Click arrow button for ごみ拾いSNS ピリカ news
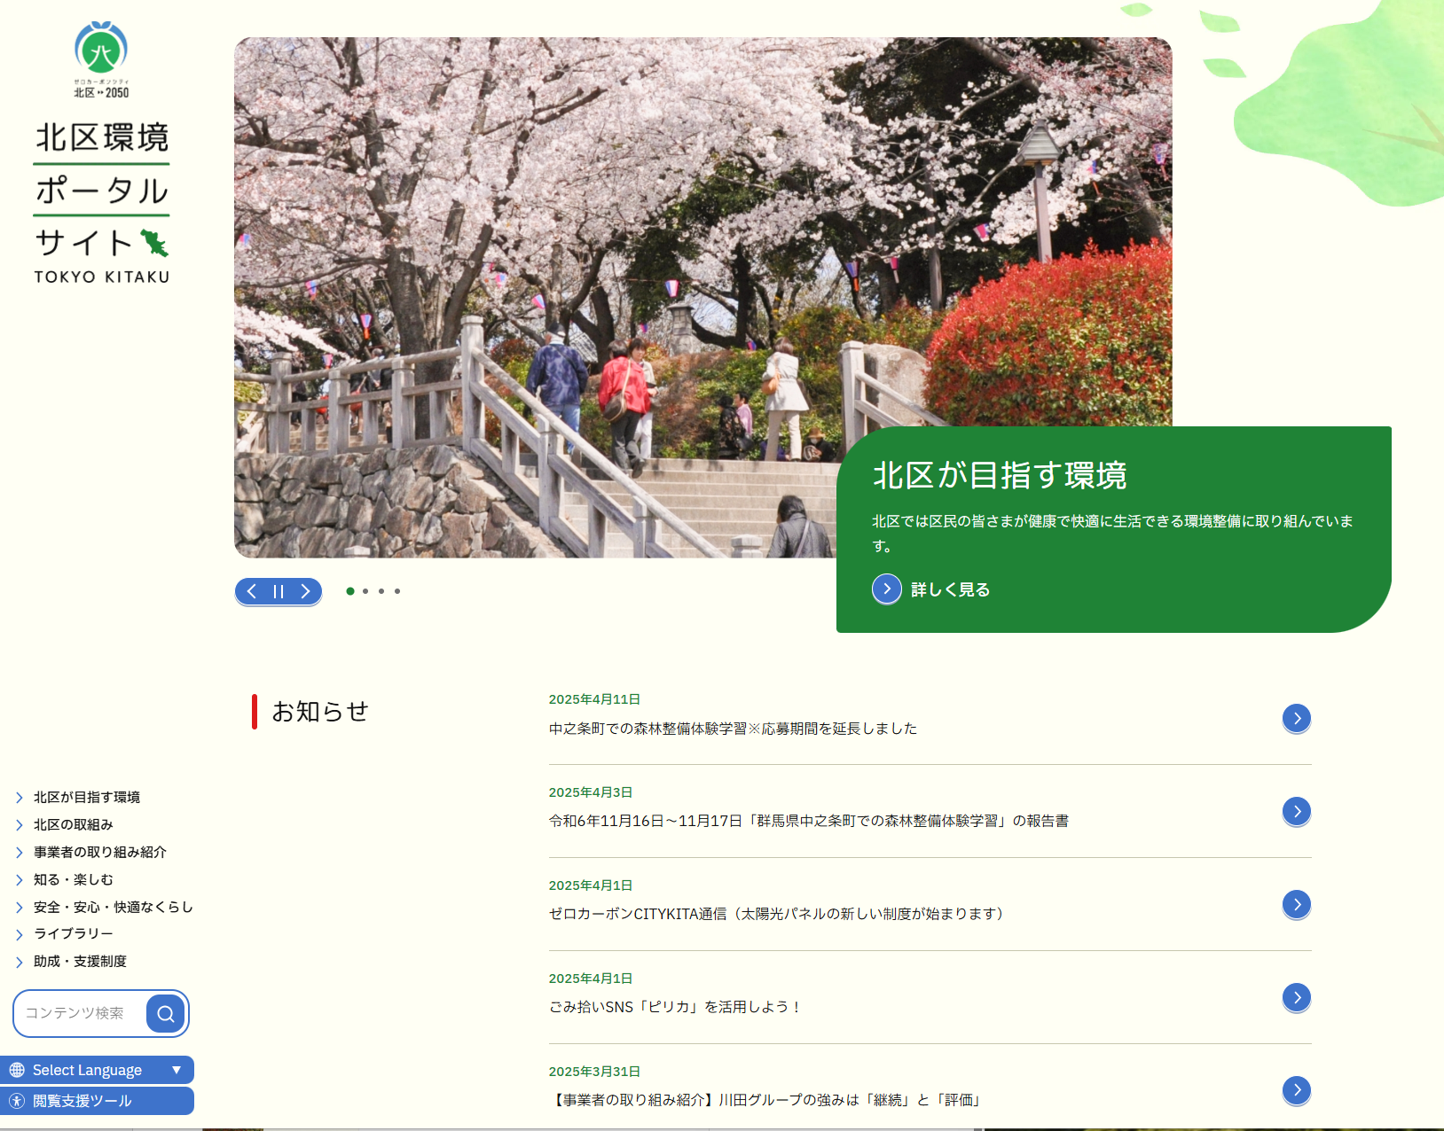The height and width of the screenshot is (1131, 1444). [x=1297, y=997]
